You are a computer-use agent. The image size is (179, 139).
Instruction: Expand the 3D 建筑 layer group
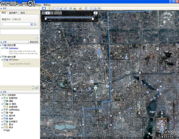point(2,104)
